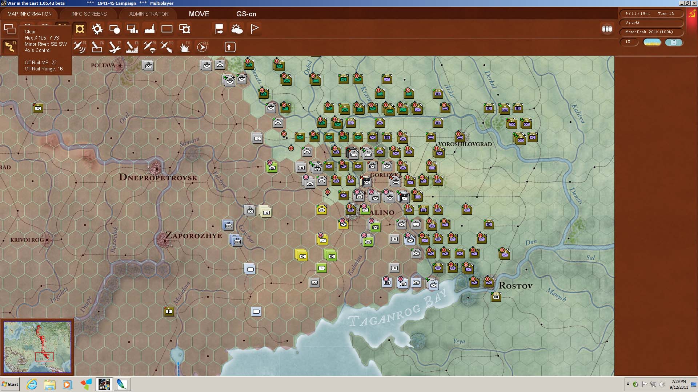Click the rectangle-with-frame-symbol toolbar icon
The image size is (698, 392).
click(x=184, y=29)
